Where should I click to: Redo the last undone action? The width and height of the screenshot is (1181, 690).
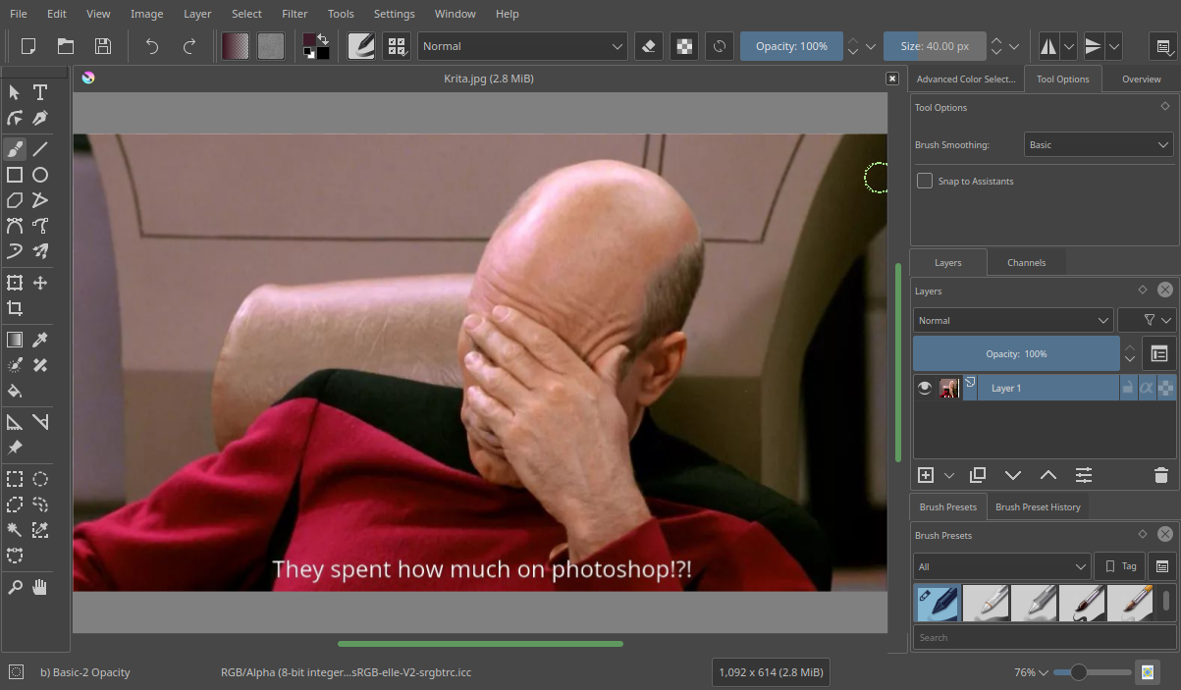(x=189, y=46)
